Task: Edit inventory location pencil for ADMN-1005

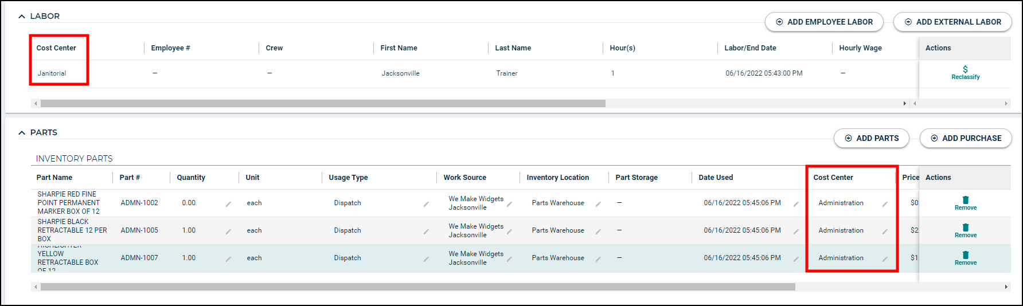Action: pos(598,232)
